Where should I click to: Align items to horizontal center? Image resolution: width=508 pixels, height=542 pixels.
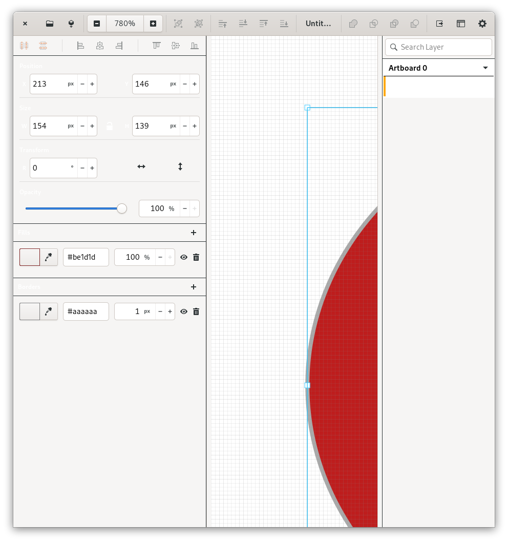(100, 46)
